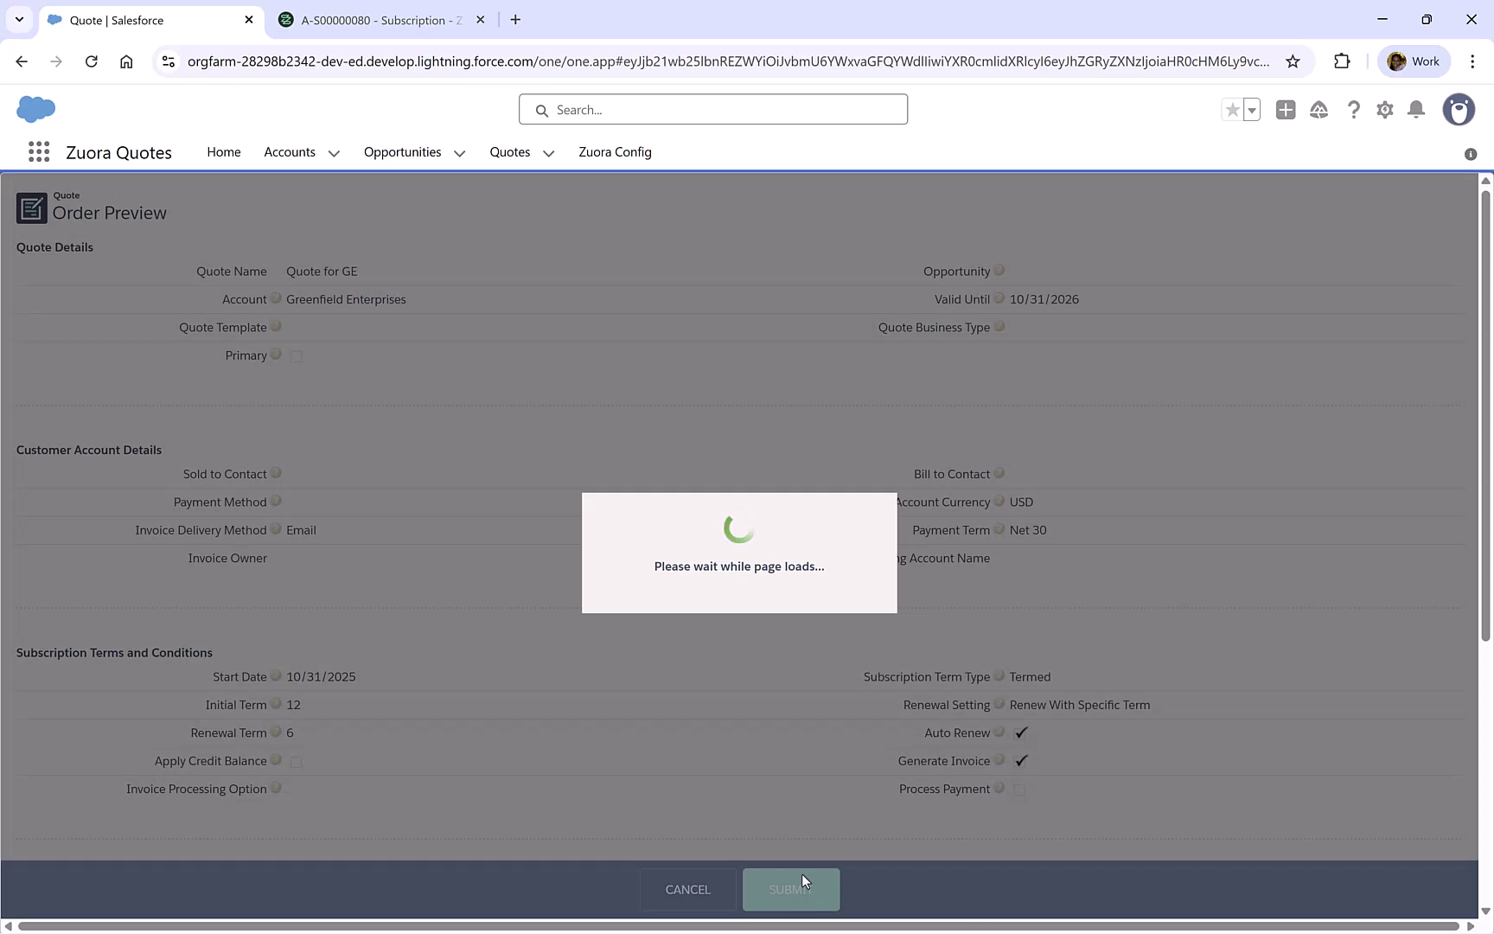Screen dimensions: 1494x934
Task: Bookmark this page with the address bar star
Action: click(1293, 61)
